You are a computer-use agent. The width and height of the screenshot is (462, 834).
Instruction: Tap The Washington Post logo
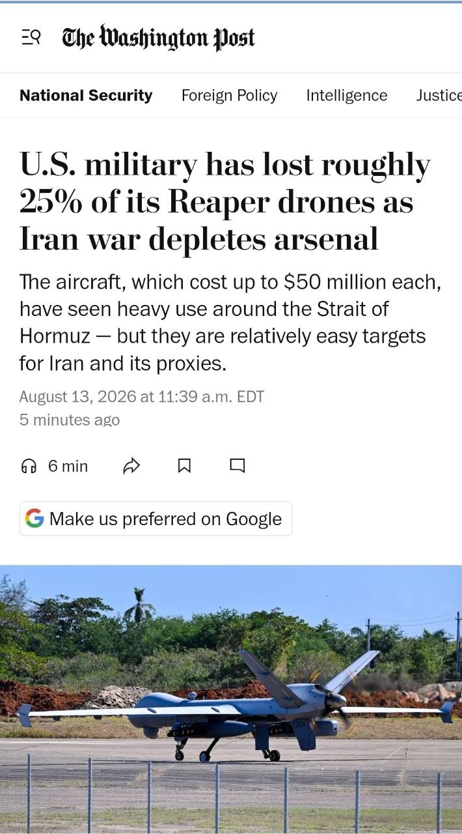click(x=158, y=38)
